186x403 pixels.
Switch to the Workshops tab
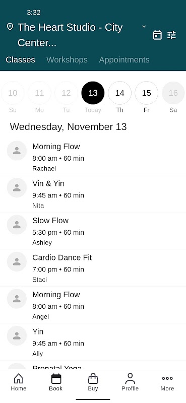(x=67, y=59)
